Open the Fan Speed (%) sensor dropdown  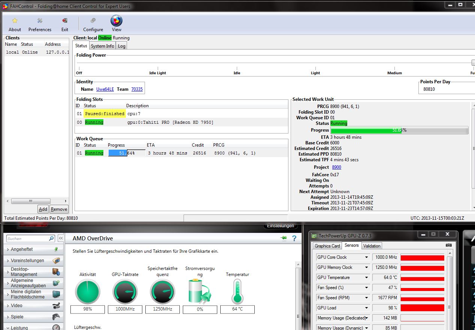tap(366, 288)
